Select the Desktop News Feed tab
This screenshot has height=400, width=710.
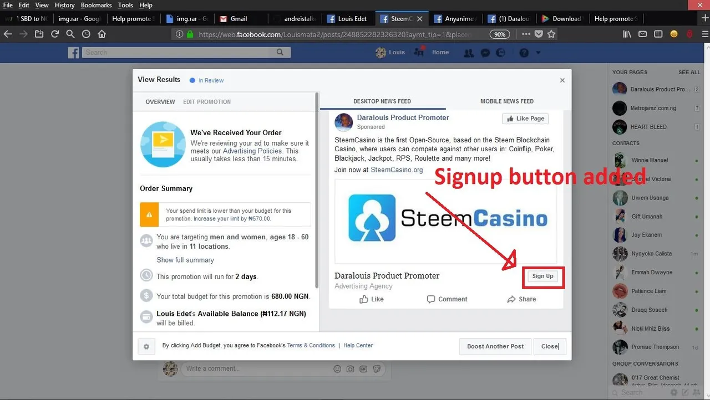382,101
